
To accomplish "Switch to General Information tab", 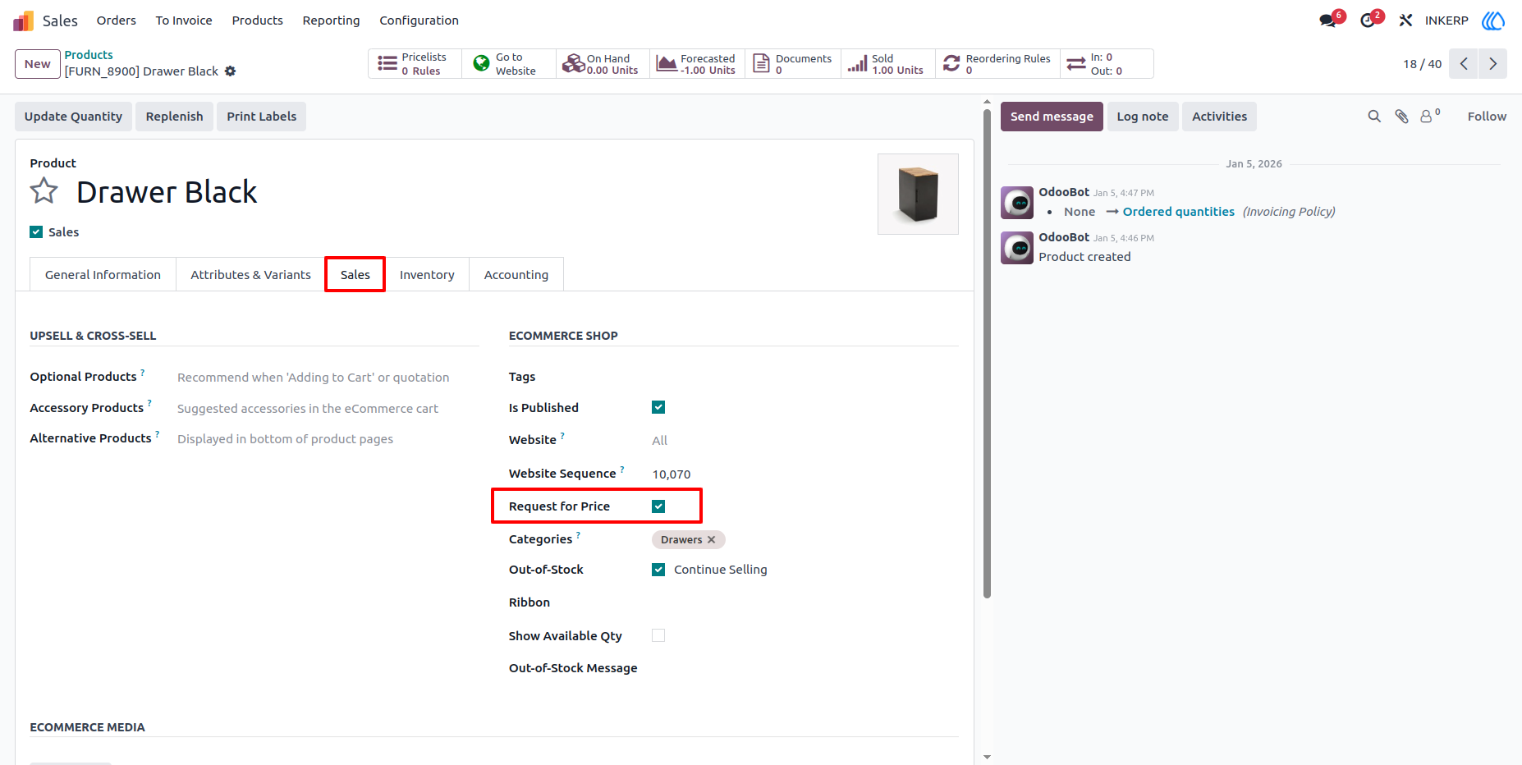I will (103, 275).
